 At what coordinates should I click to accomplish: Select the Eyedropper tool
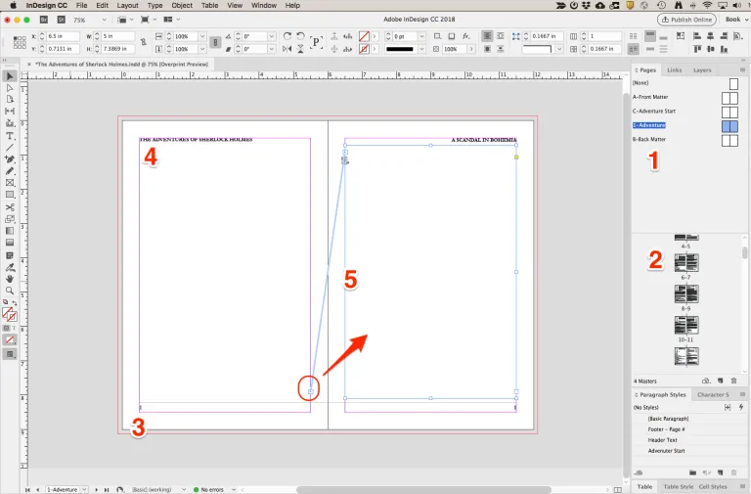click(10, 267)
